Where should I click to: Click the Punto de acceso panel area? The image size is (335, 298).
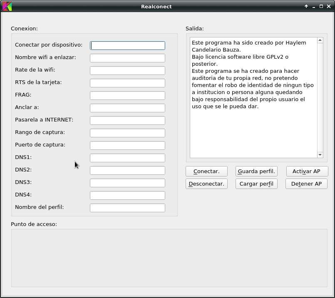click(x=169, y=258)
